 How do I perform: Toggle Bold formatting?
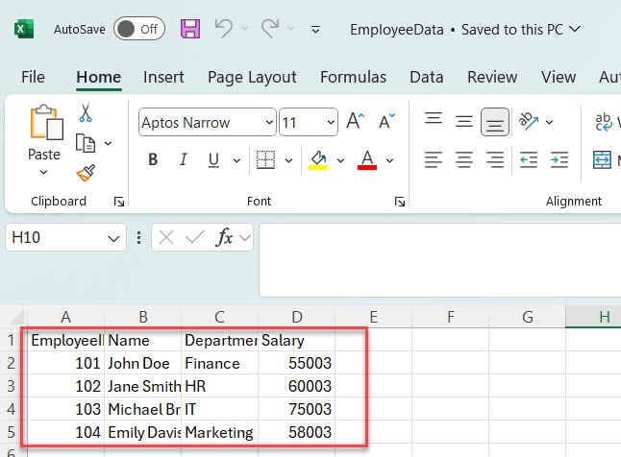(x=153, y=159)
